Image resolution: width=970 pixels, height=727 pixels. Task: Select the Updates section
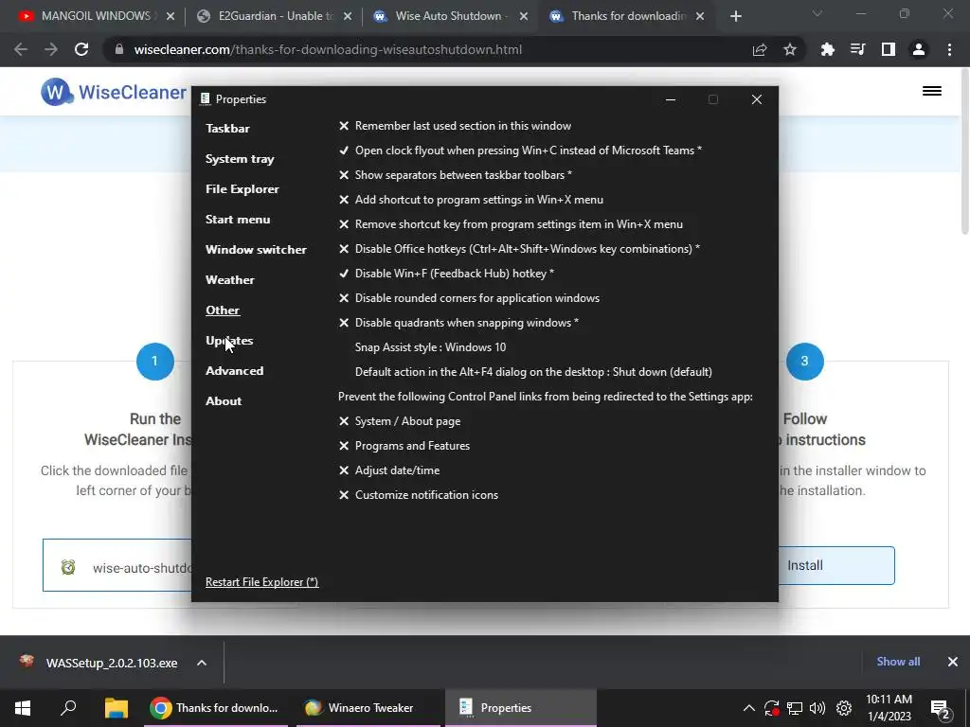(x=229, y=341)
